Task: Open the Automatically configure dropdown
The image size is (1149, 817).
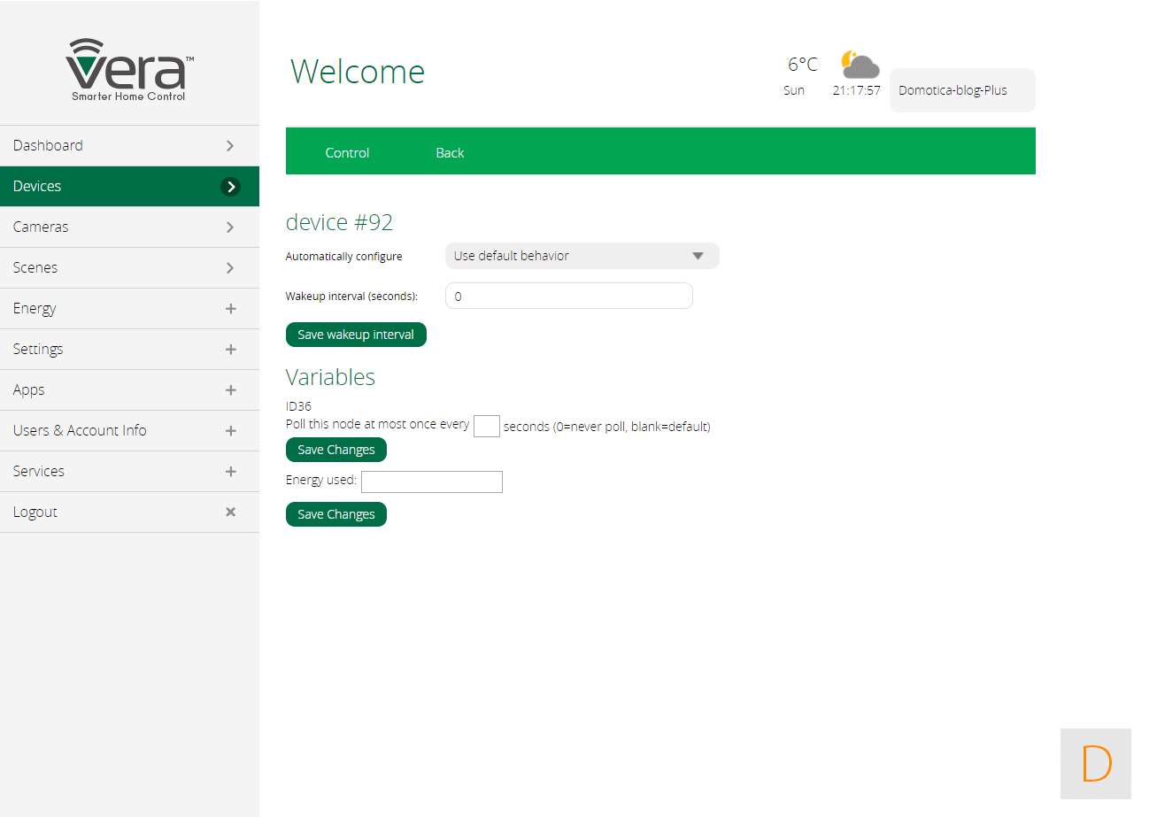Action: pyautogui.click(x=582, y=256)
